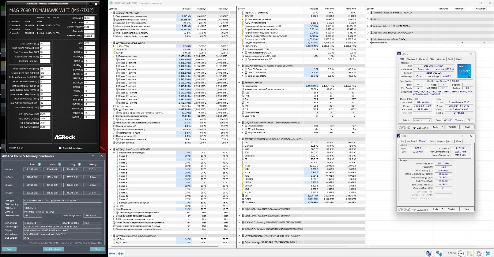Click the Write Recovery Time (tWR) field

pyautogui.click(x=45, y=69)
